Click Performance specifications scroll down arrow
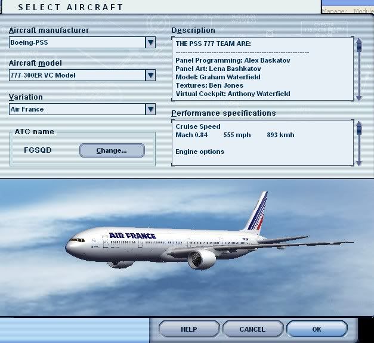The image size is (374, 343). [x=359, y=163]
